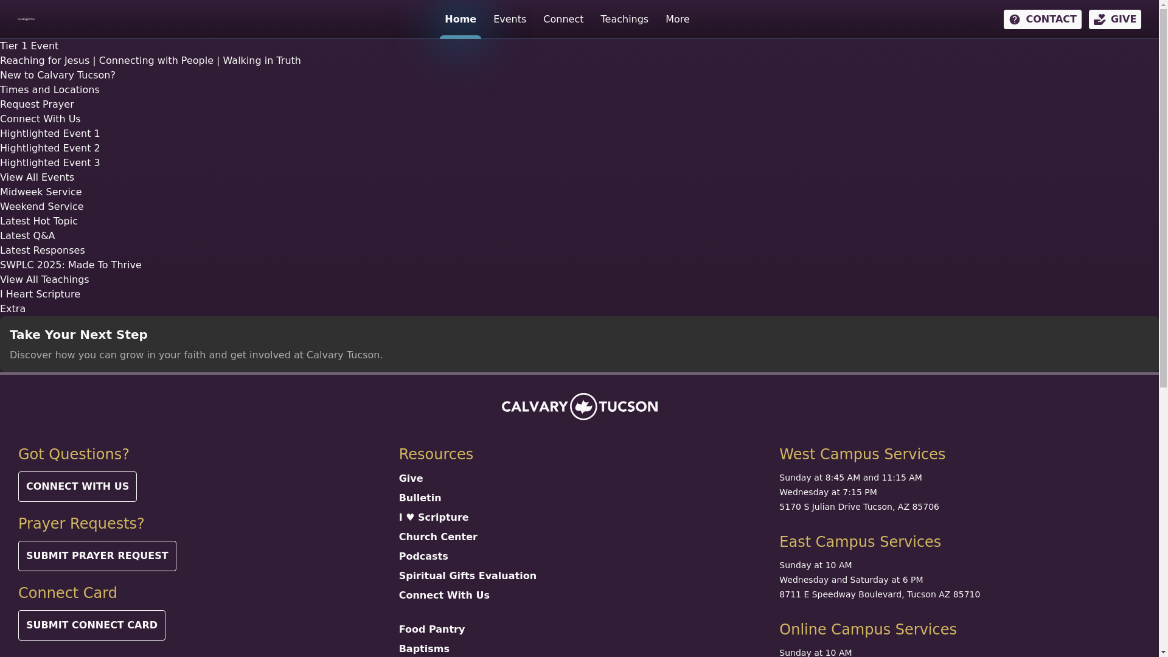Open Connect With Us under Resources
The image size is (1168, 657).
[444, 596]
